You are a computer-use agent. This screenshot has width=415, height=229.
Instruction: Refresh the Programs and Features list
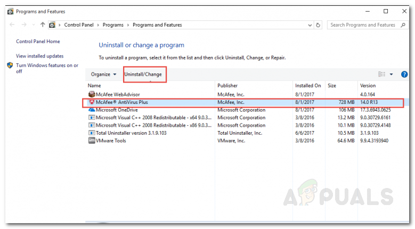tap(318, 25)
